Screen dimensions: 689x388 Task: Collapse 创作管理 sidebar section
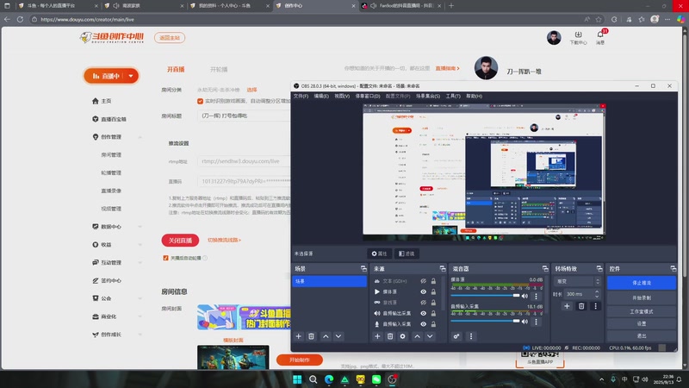(x=140, y=137)
